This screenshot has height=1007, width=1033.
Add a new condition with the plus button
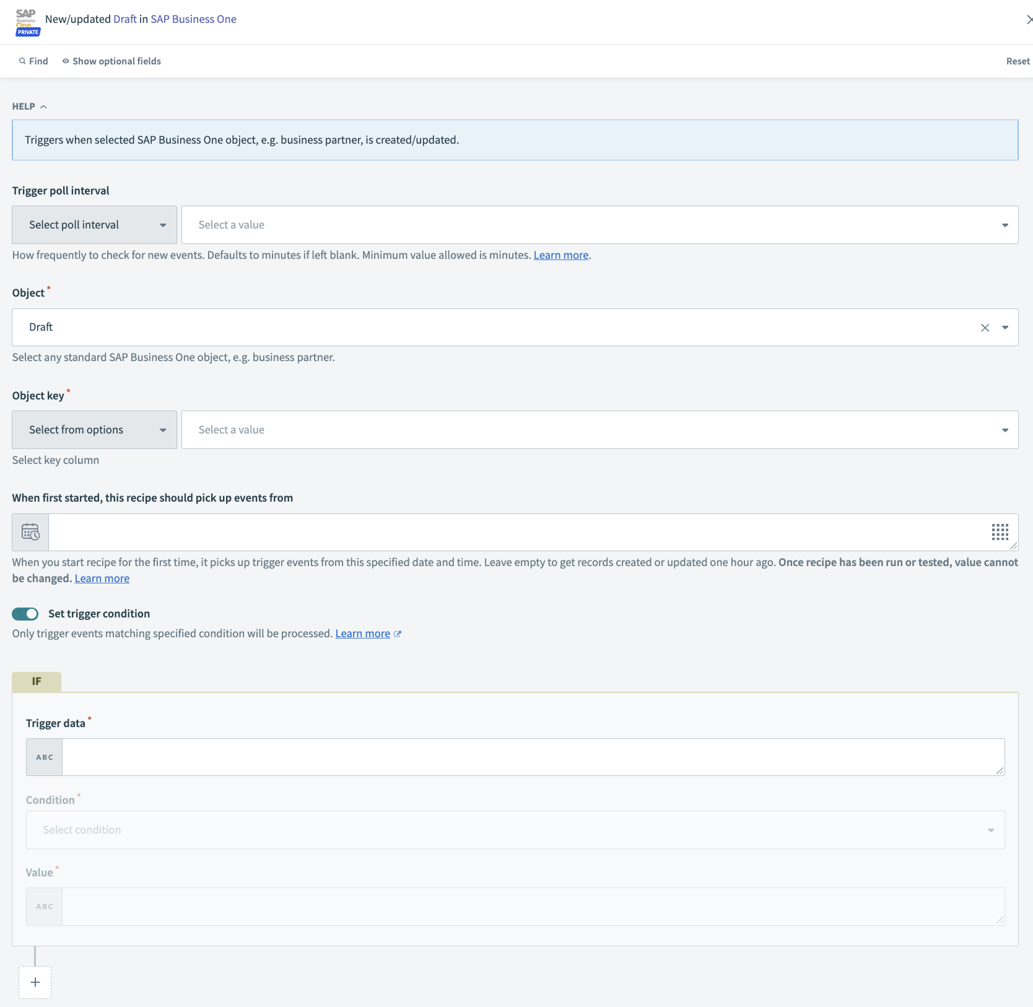(x=35, y=983)
